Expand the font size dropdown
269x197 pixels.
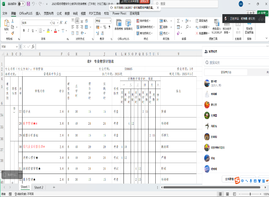pos(58,23)
